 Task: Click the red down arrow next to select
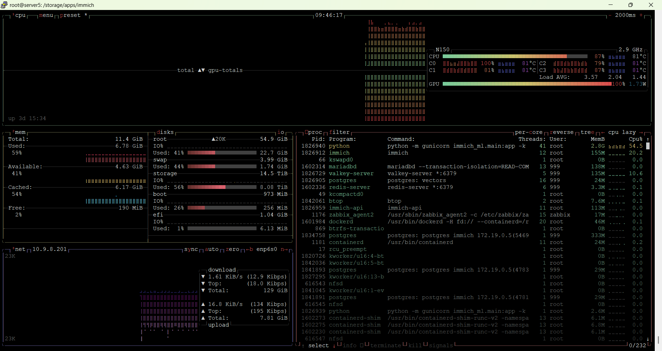[x=334, y=345]
